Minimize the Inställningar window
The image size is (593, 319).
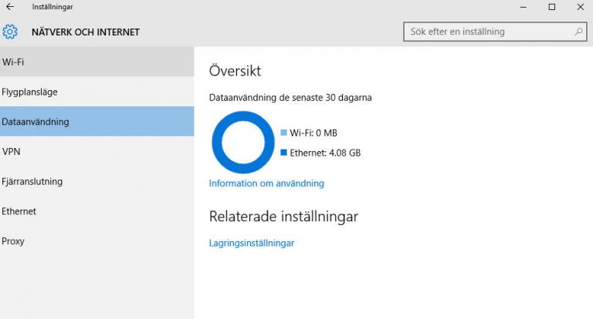coord(524,7)
